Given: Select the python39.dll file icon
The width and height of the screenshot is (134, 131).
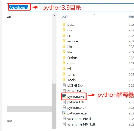Looking at the screenshot, I should pyautogui.click(x=64, y=107).
